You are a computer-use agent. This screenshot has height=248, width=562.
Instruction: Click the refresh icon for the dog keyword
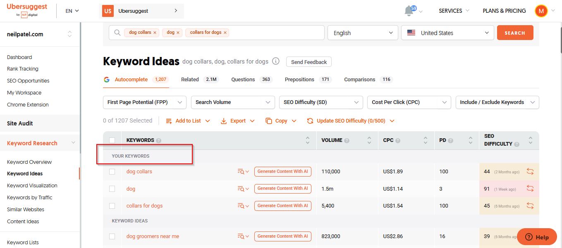(530, 189)
